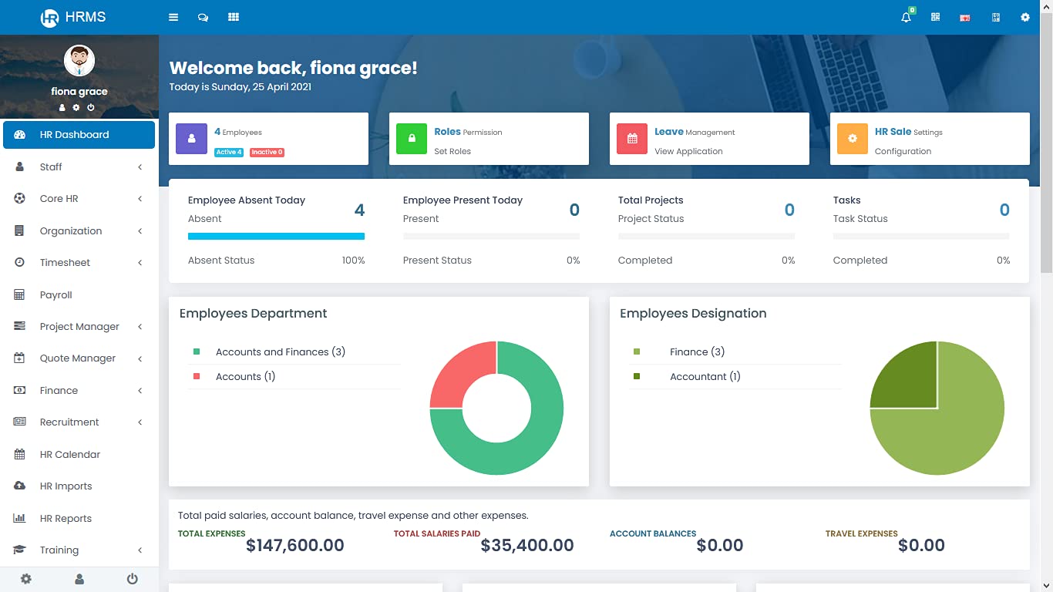The height and width of the screenshot is (592, 1053).
Task: Click the red Leave calendar icon
Action: pos(632,139)
